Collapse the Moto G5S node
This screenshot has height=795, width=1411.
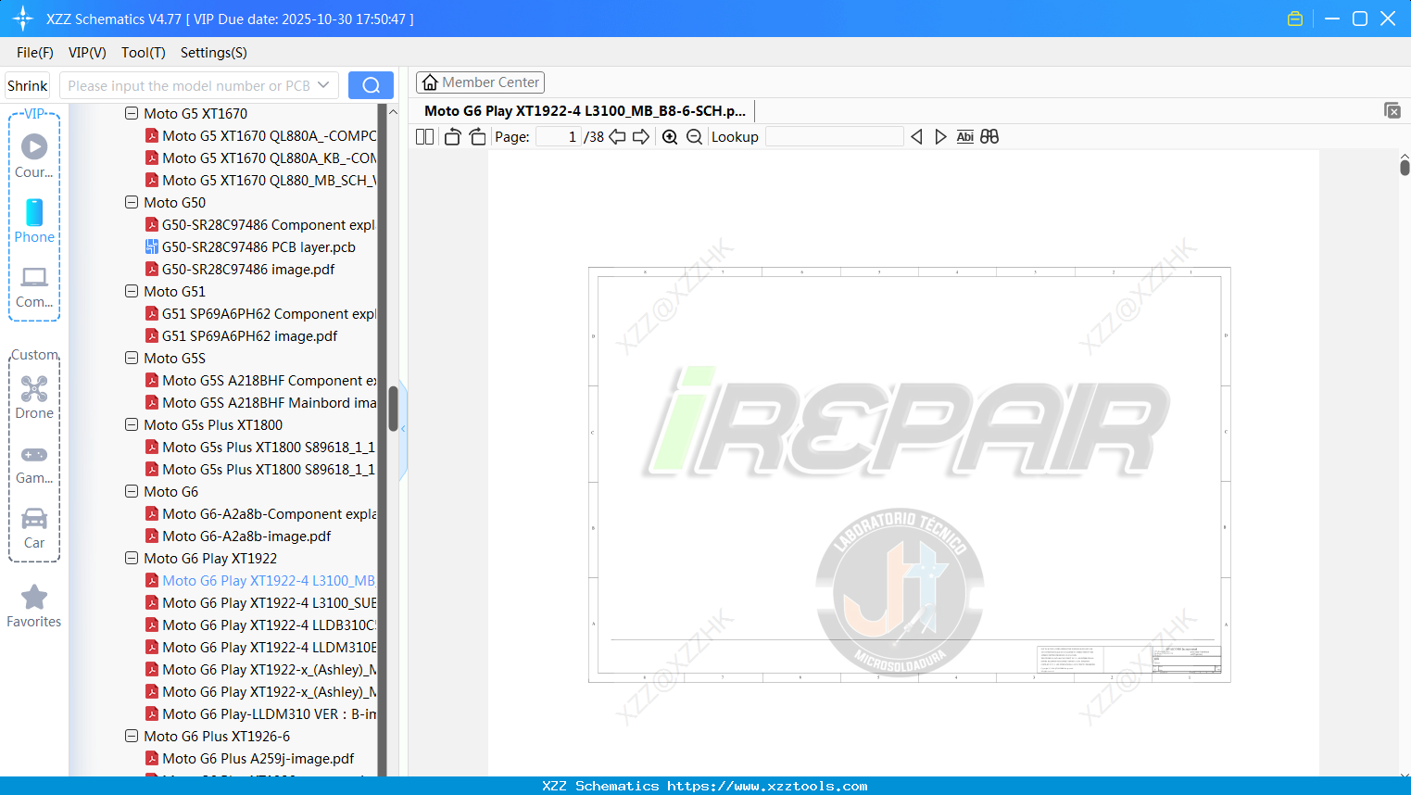coord(132,358)
